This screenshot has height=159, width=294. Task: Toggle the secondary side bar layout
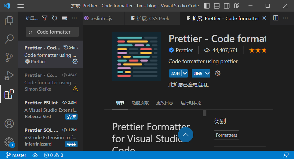(x=227, y=6)
